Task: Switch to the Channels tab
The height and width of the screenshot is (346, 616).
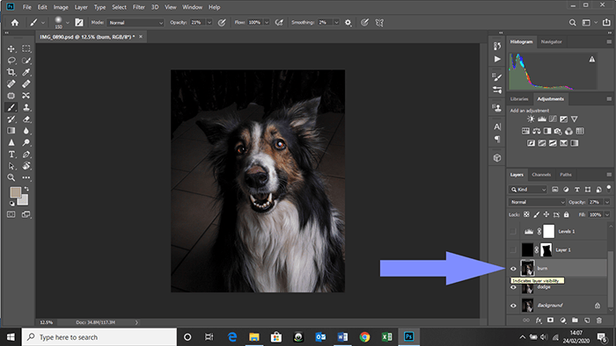Action: click(x=541, y=175)
